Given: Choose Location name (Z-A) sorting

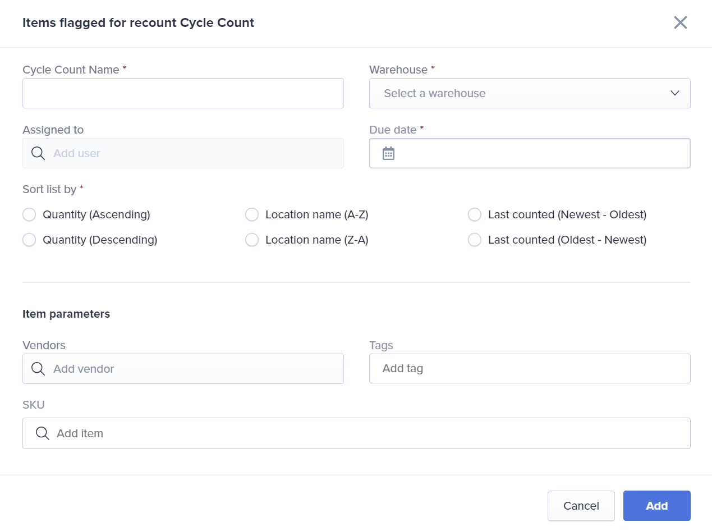Looking at the screenshot, I should (x=252, y=240).
